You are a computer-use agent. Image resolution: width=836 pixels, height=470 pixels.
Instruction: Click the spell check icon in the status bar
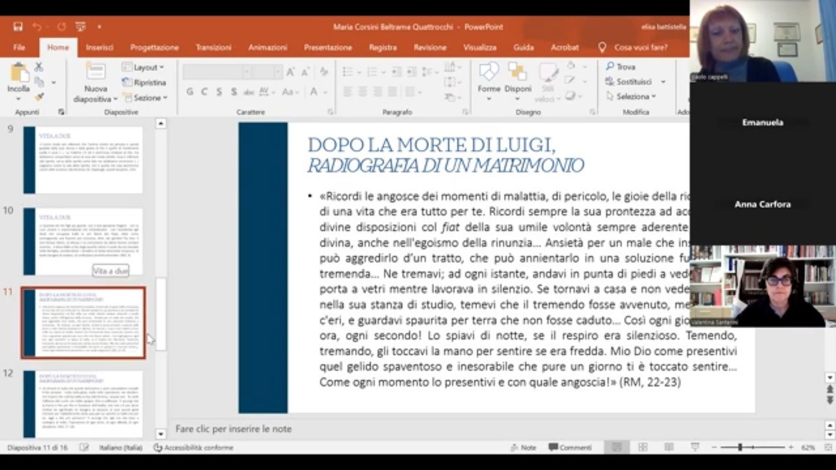tap(84, 448)
